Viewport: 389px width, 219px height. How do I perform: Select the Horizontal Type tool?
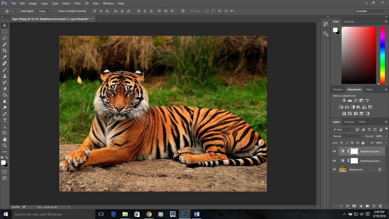click(4, 120)
